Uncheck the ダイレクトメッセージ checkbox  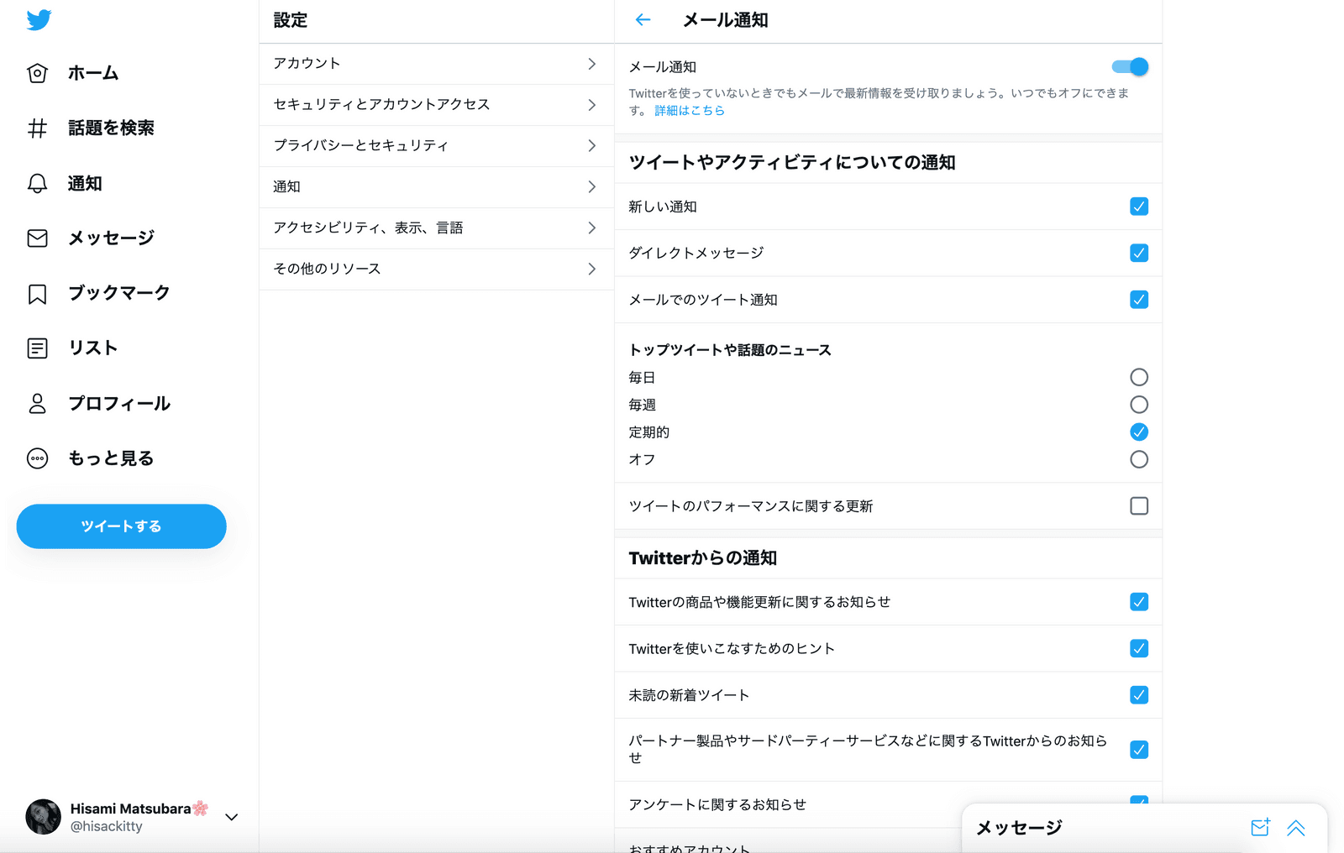[1139, 253]
